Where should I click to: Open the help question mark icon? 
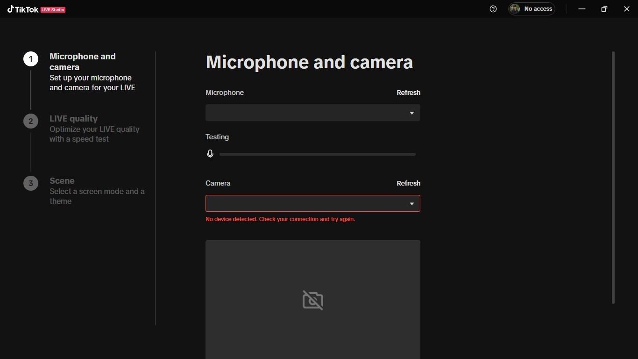click(493, 9)
